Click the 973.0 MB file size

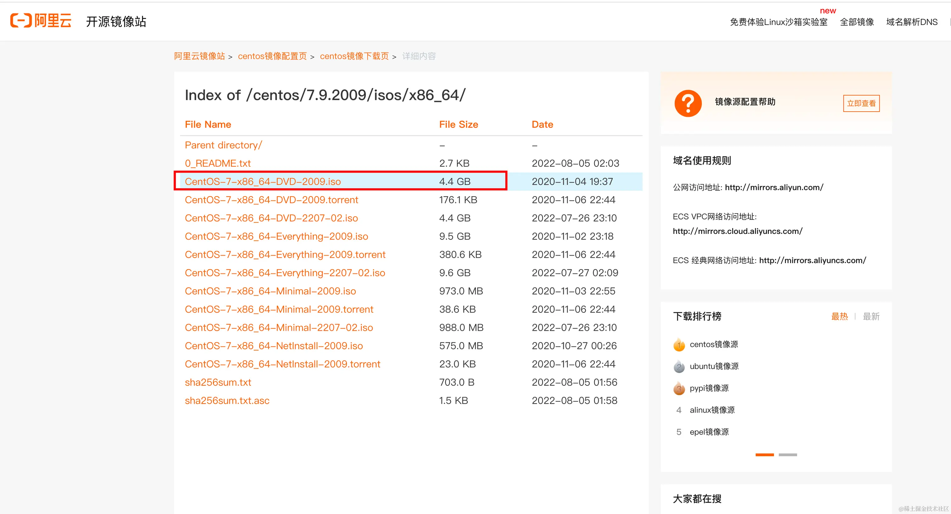pos(461,291)
